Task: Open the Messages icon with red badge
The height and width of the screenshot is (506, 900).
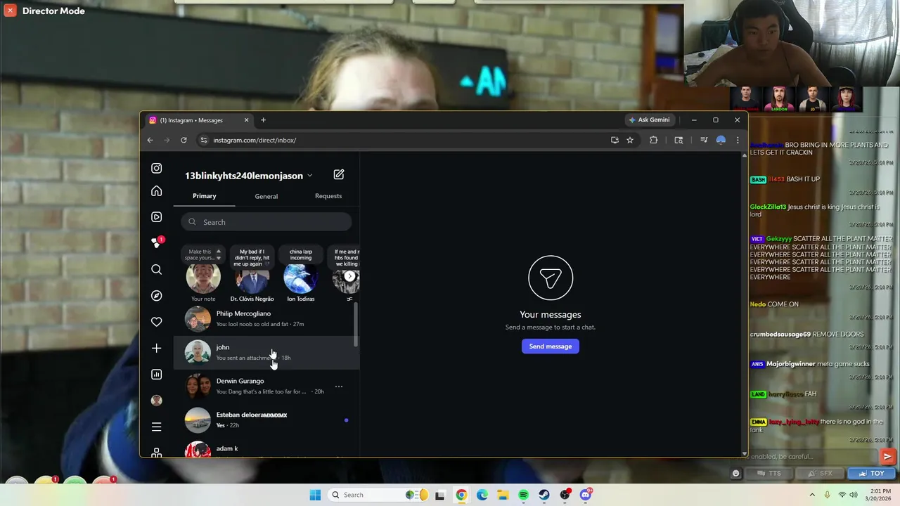Action: (x=157, y=242)
